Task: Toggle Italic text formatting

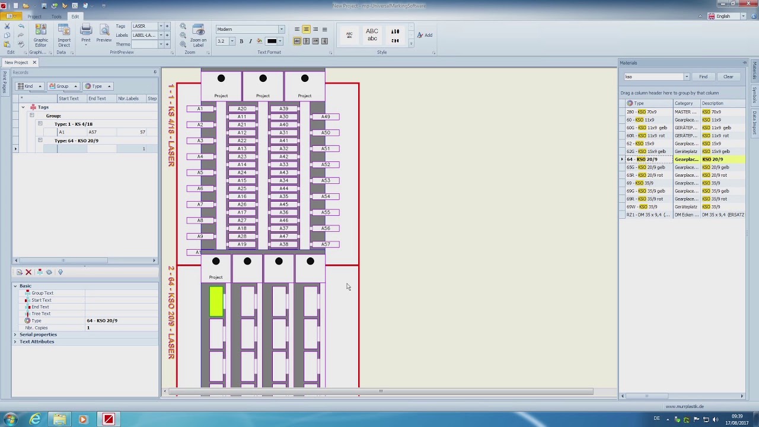Action: [250, 41]
